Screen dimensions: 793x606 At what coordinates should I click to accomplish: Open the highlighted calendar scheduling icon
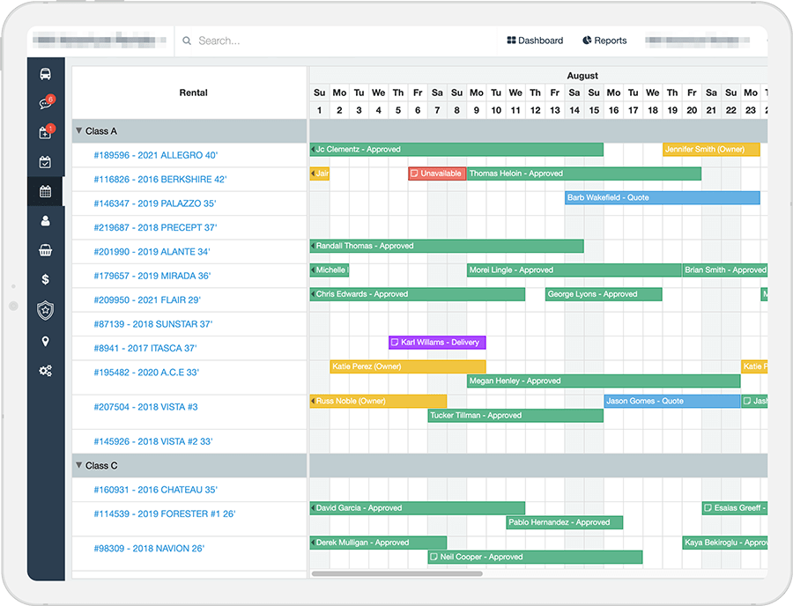tap(46, 190)
